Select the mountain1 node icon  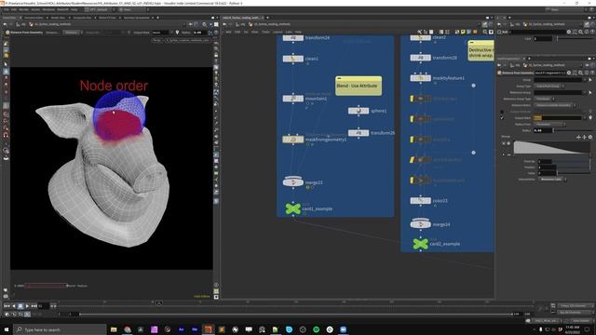click(x=293, y=99)
